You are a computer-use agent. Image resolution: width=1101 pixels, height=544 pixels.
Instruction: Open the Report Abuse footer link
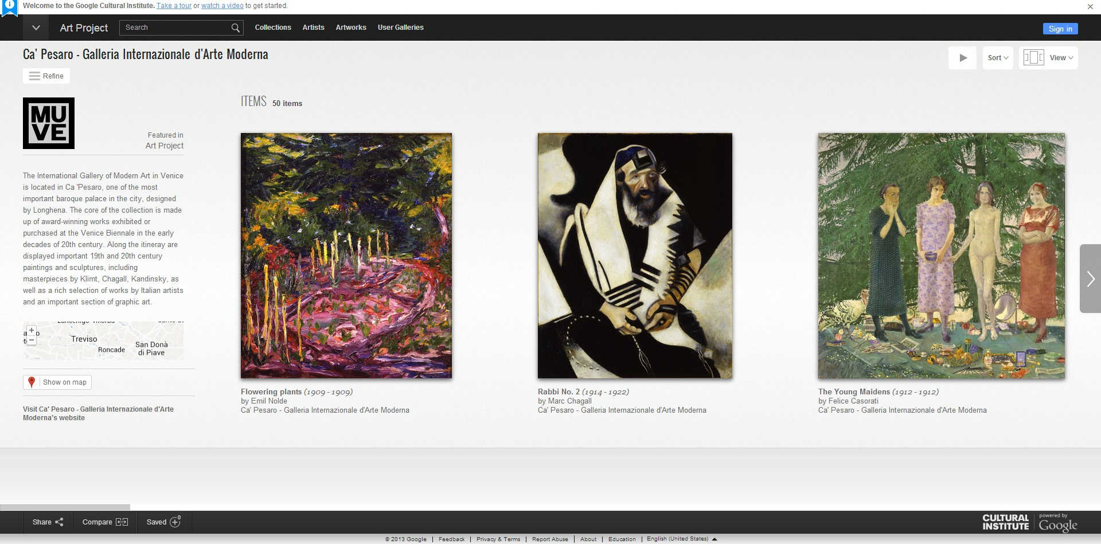550,539
